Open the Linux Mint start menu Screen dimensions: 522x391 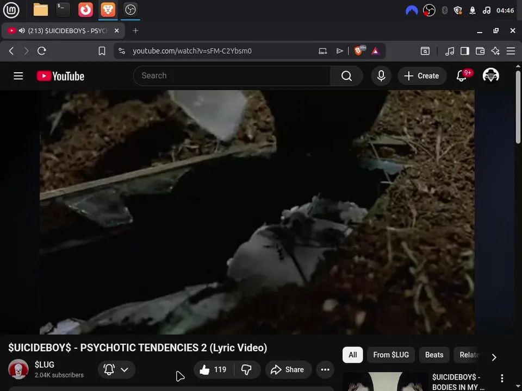[x=11, y=10]
